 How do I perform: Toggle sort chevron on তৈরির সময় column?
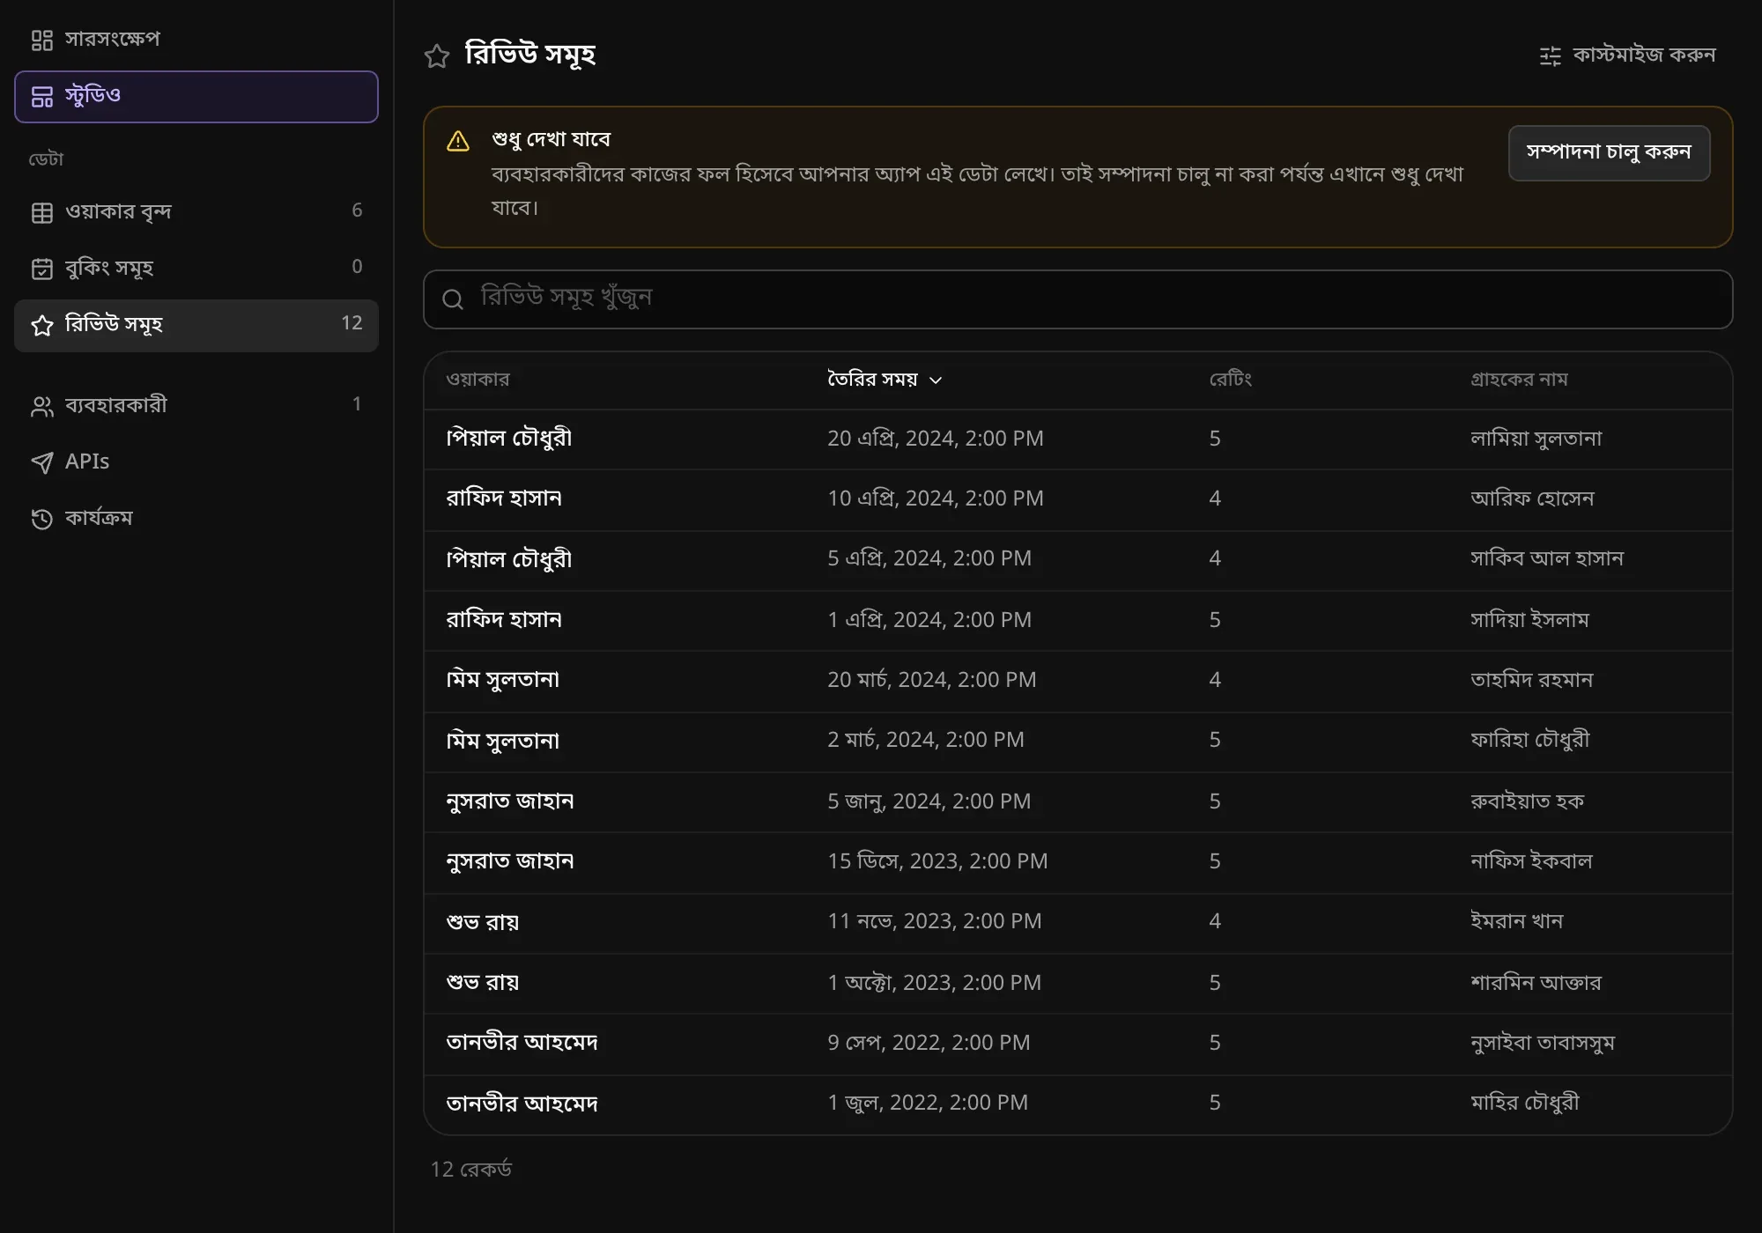pyautogui.click(x=936, y=380)
